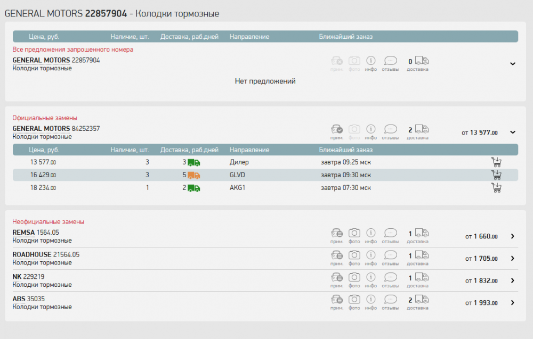Collapse the GENERAL MOTORS 84252357 offers list
Screen dimensions: 533x339
(x=513, y=133)
